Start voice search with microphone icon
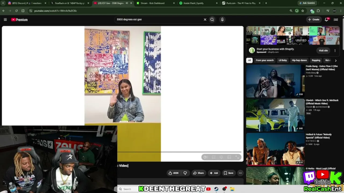This screenshot has width=344, height=193. tap(222, 19)
